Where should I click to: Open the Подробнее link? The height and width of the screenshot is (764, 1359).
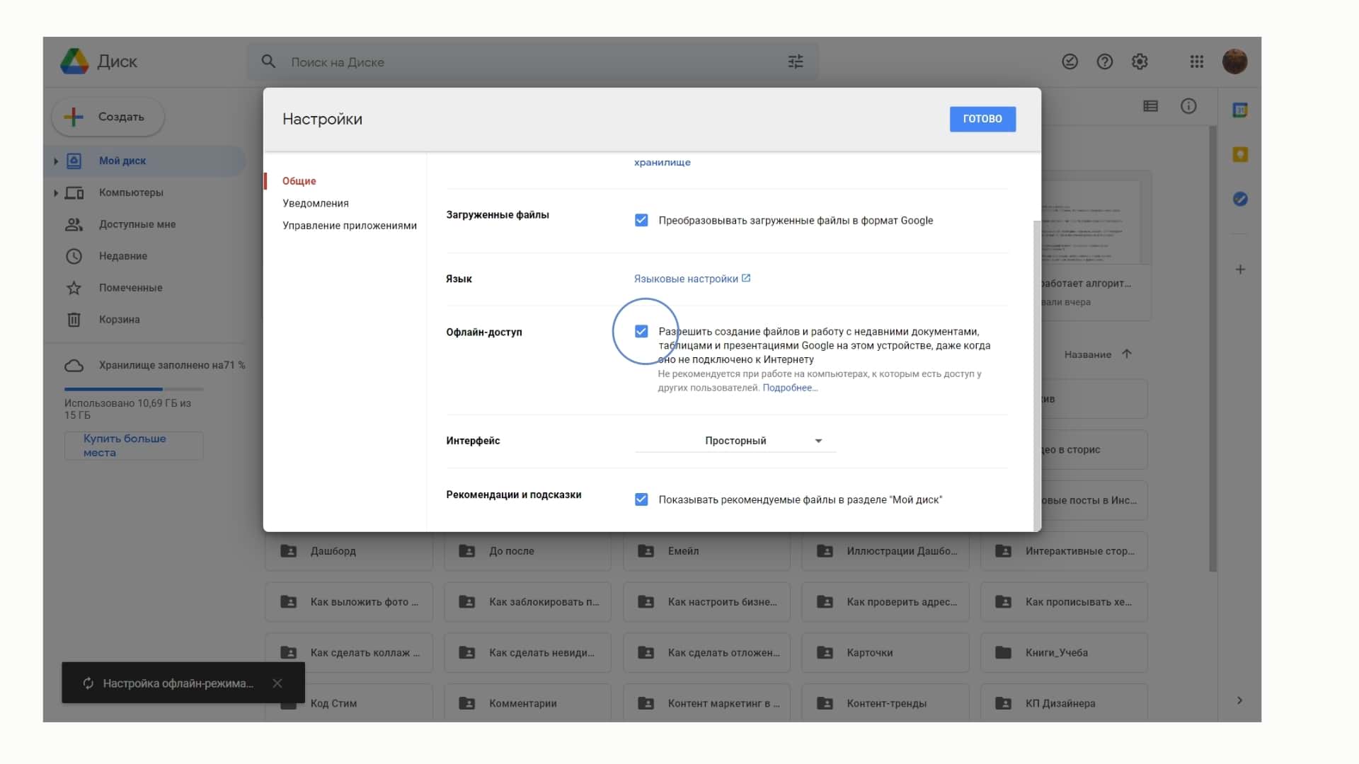tap(790, 388)
